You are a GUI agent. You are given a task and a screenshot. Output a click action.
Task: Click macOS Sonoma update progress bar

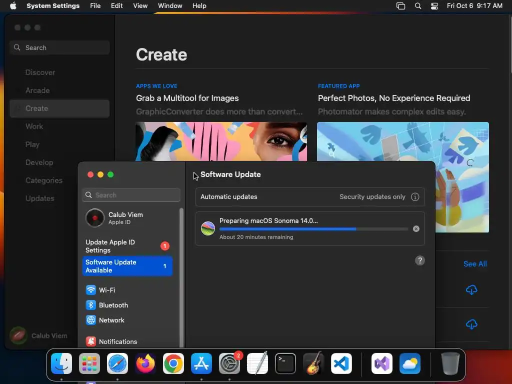(x=313, y=229)
